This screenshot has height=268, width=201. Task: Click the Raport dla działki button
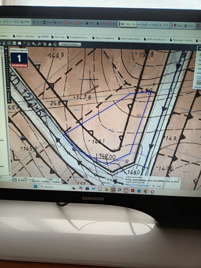point(70,44)
